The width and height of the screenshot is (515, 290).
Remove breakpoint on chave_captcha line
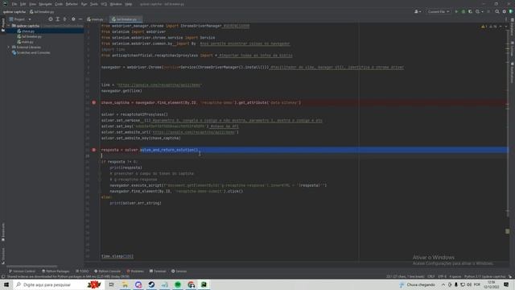93,102
